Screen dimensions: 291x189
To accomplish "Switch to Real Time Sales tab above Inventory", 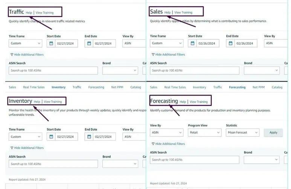I will click(x=34, y=87).
